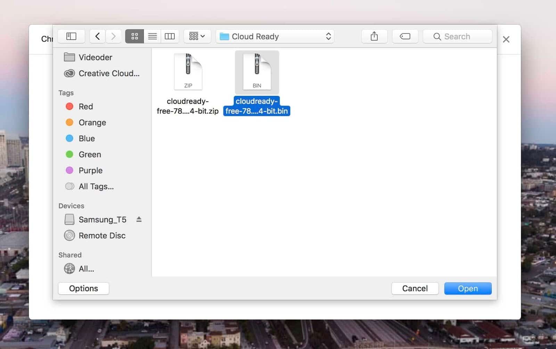Navigate back with the back arrow
Image resolution: width=556 pixels, height=349 pixels.
coord(97,36)
